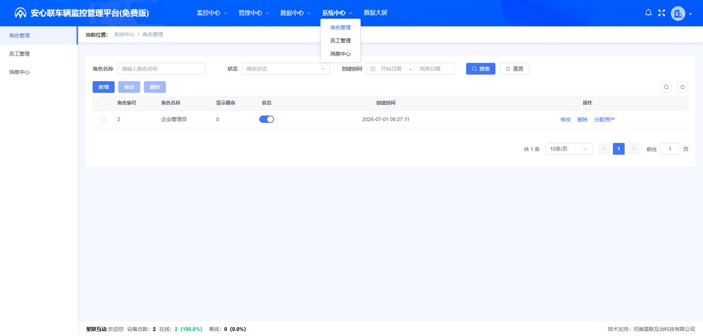This screenshot has width=703, height=336.
Task: Click the 重置 button
Action: 514,69
